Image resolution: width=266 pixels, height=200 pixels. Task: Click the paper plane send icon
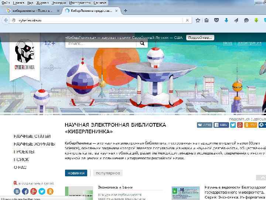click(236, 20)
